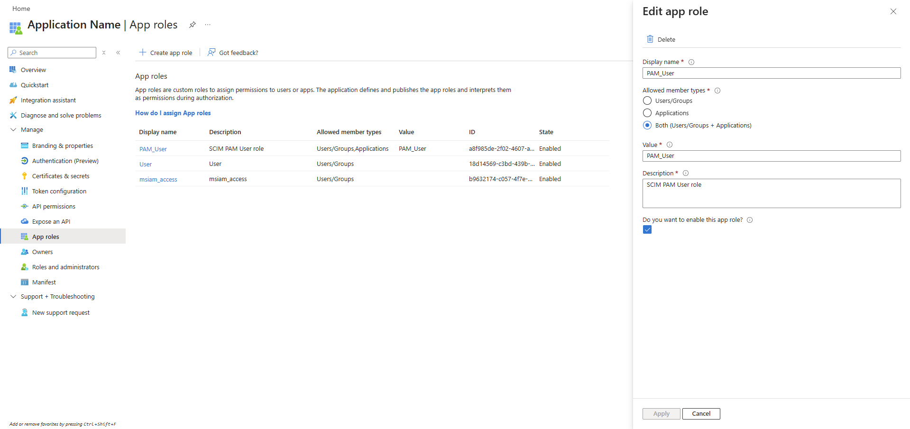
Task: Go to the Manifest page
Action: pyautogui.click(x=44, y=283)
